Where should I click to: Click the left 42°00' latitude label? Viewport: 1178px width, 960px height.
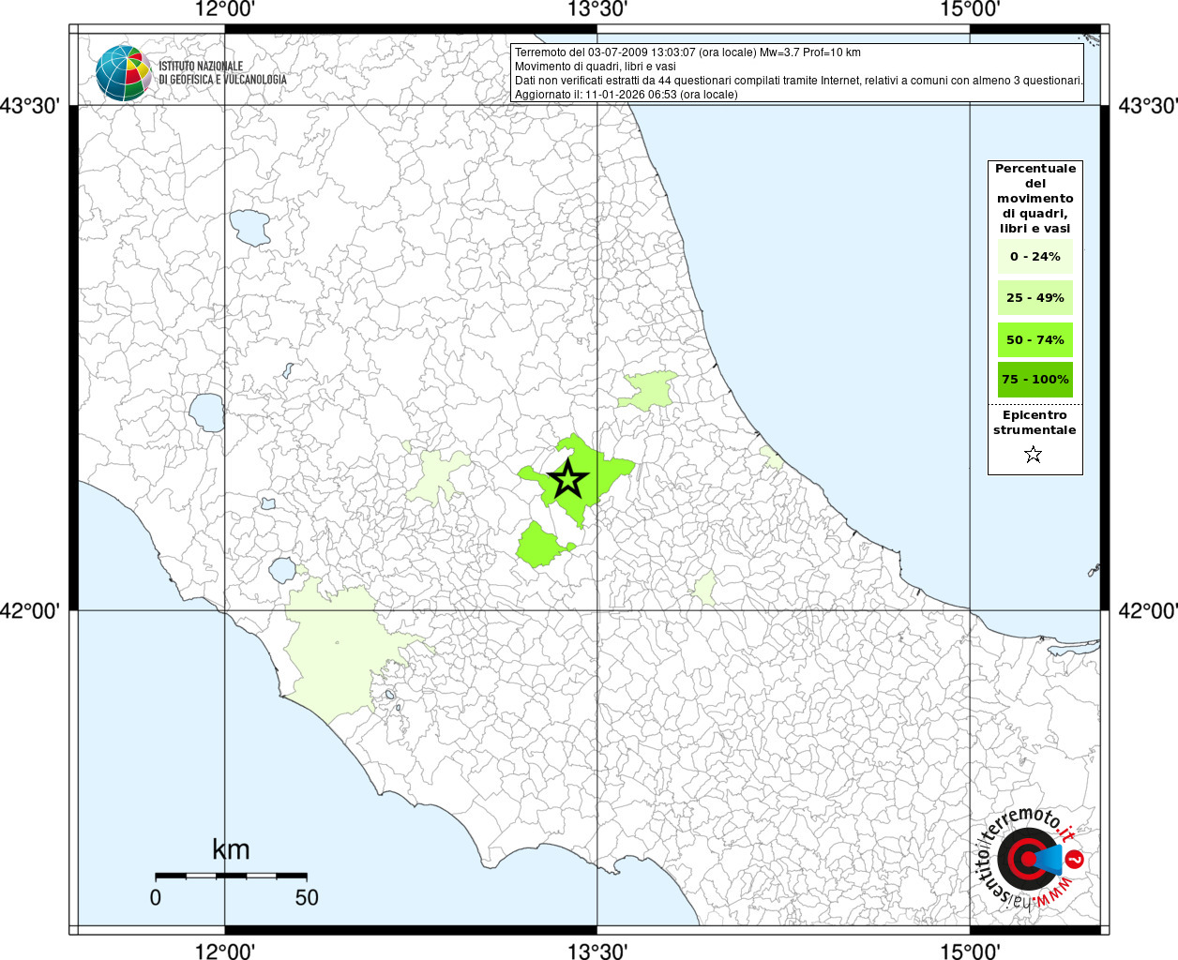point(30,610)
